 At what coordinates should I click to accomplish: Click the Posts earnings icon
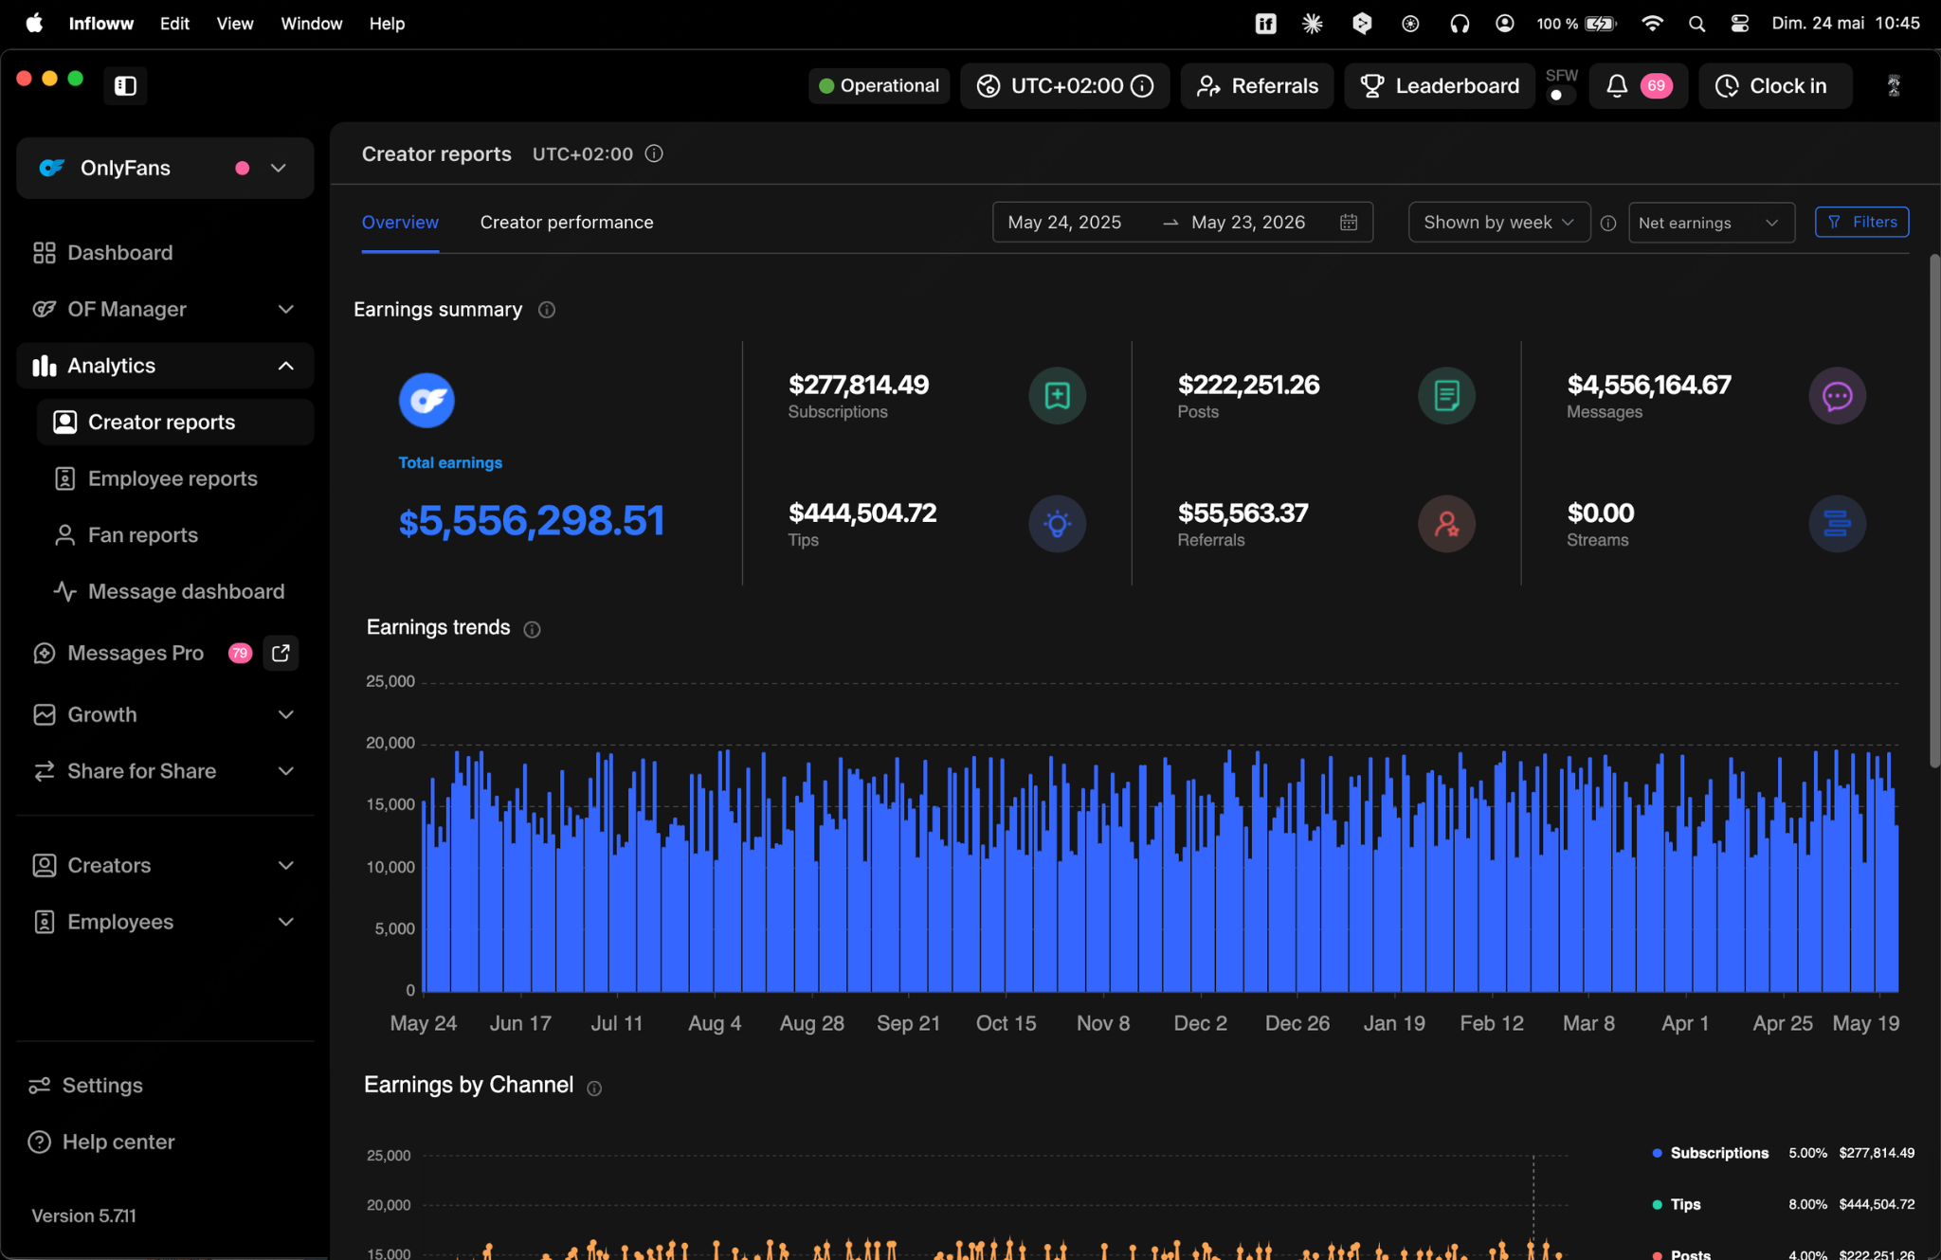click(x=1446, y=395)
